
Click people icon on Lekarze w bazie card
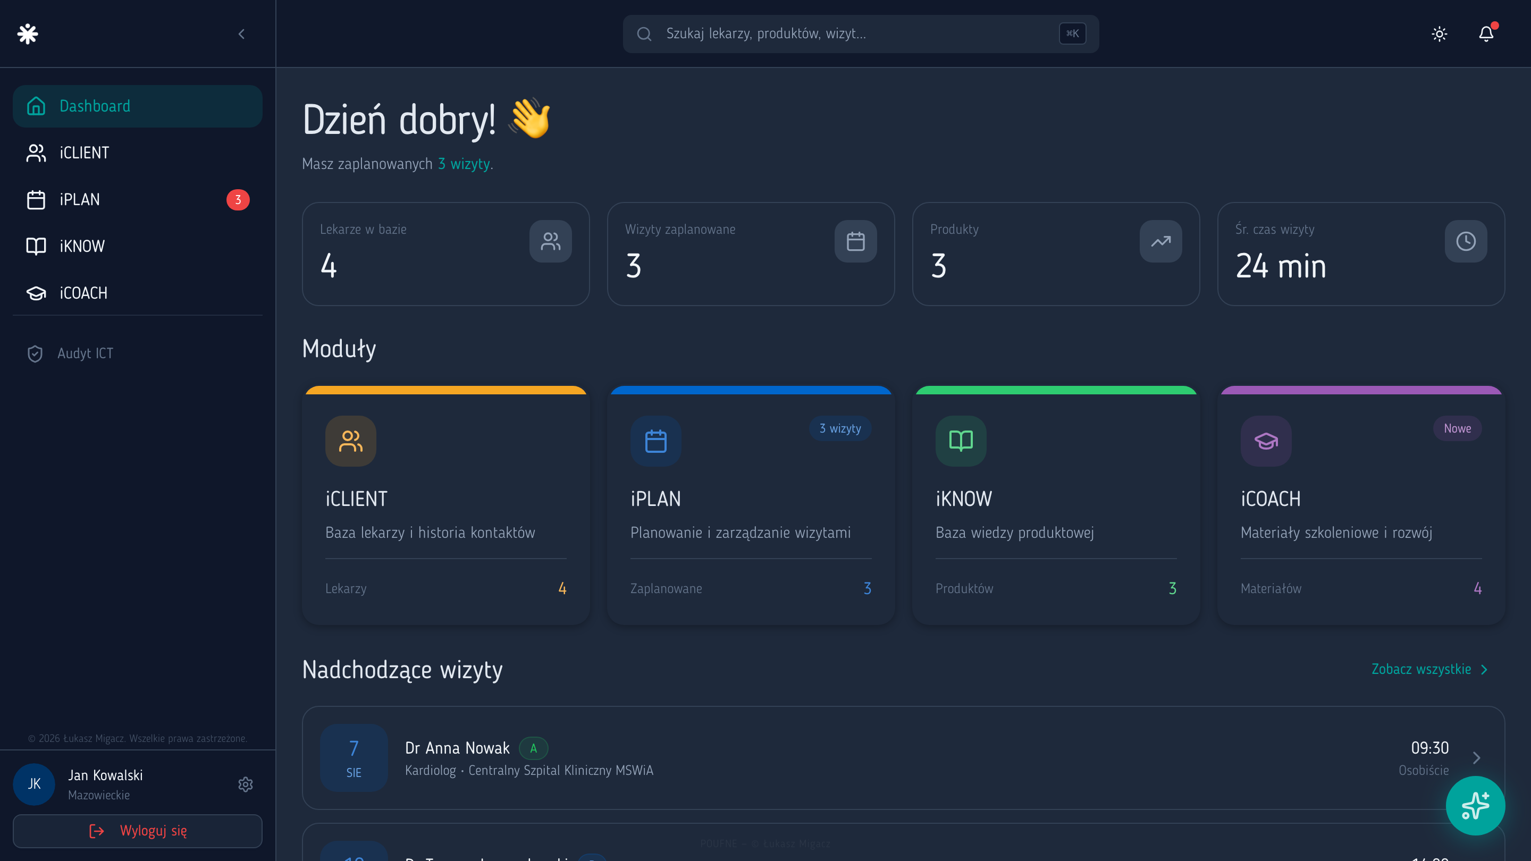(550, 241)
